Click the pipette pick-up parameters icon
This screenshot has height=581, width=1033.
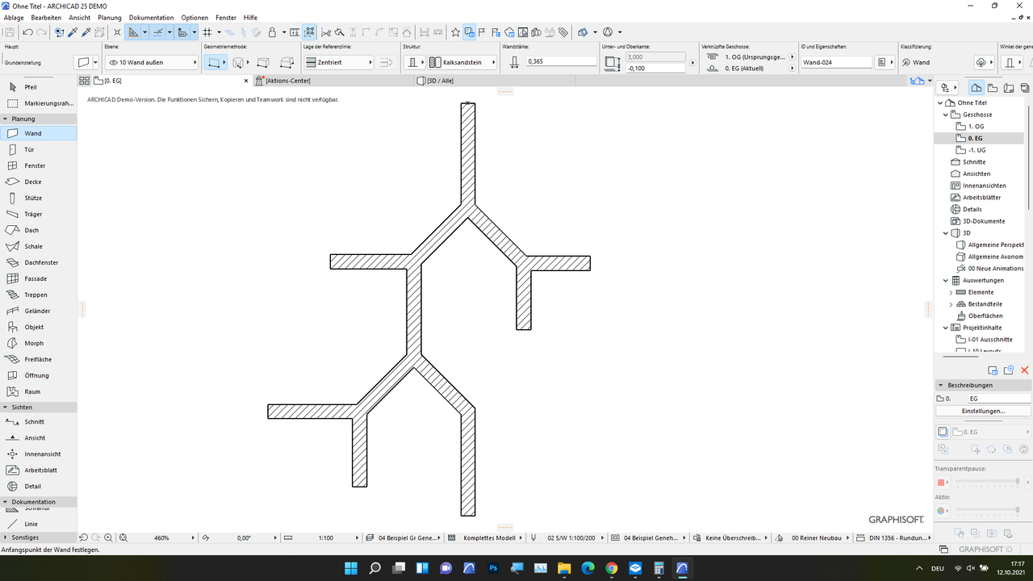pos(73,32)
